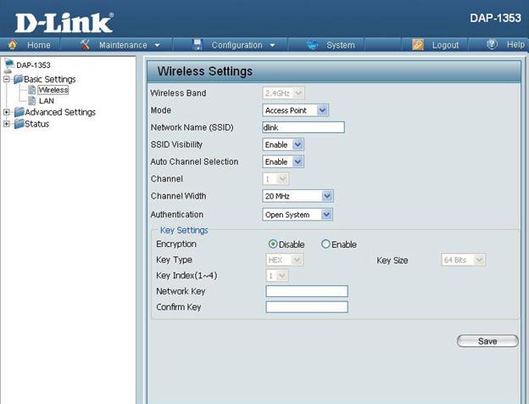Open the Key Size dropdown

pos(463,260)
